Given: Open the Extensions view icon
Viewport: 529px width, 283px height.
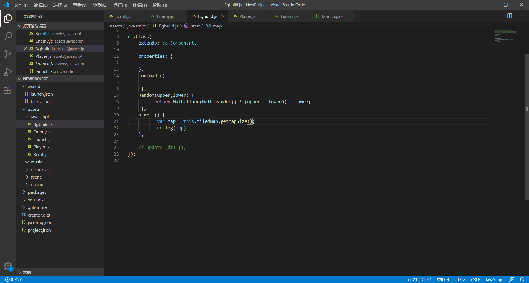Looking at the screenshot, I should tap(8, 90).
